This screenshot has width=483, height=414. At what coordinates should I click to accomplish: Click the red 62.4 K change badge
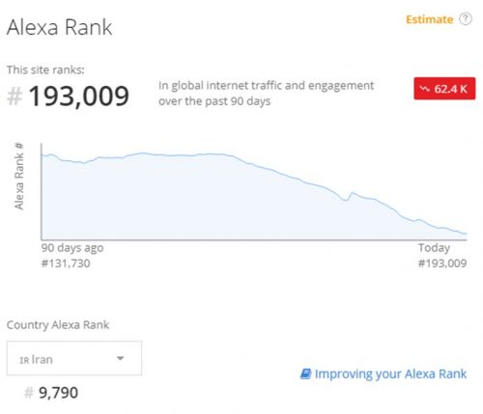[x=444, y=89]
